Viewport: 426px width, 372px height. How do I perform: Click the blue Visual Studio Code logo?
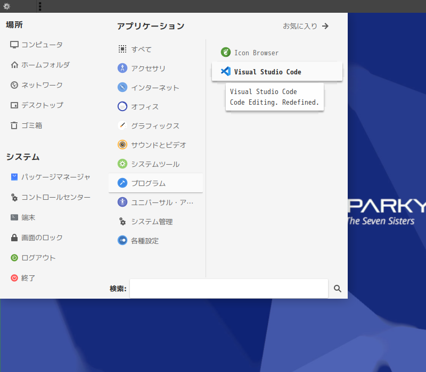coord(226,71)
